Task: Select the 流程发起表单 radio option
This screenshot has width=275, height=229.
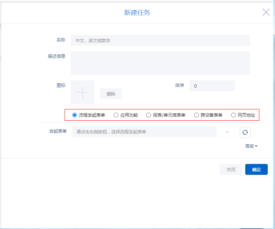Action: point(75,115)
